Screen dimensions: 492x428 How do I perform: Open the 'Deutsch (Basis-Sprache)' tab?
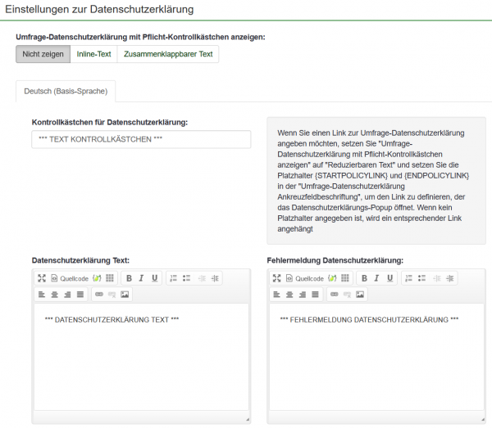(66, 91)
